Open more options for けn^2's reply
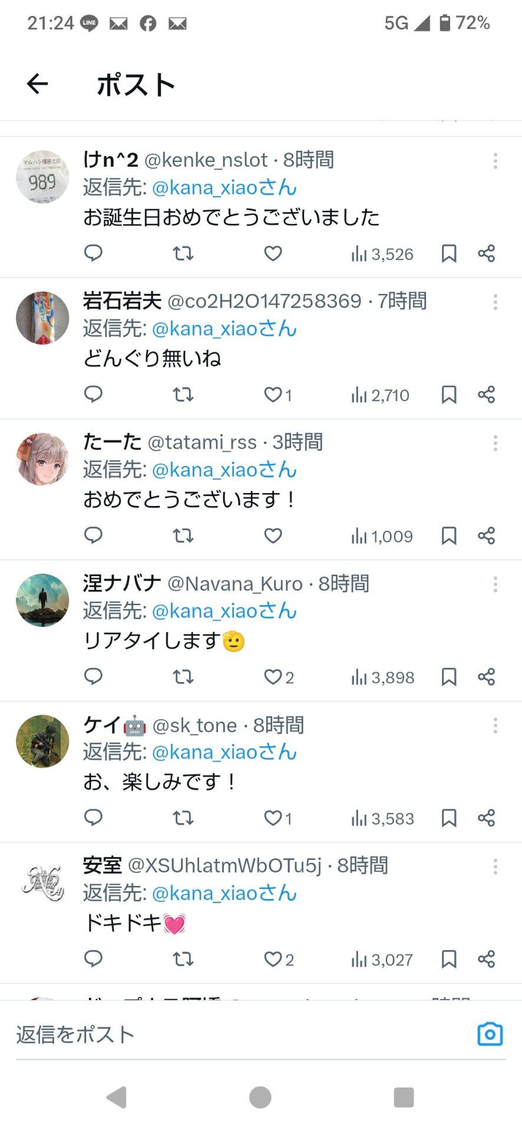Viewport: 522px width, 1131px height. point(495,161)
